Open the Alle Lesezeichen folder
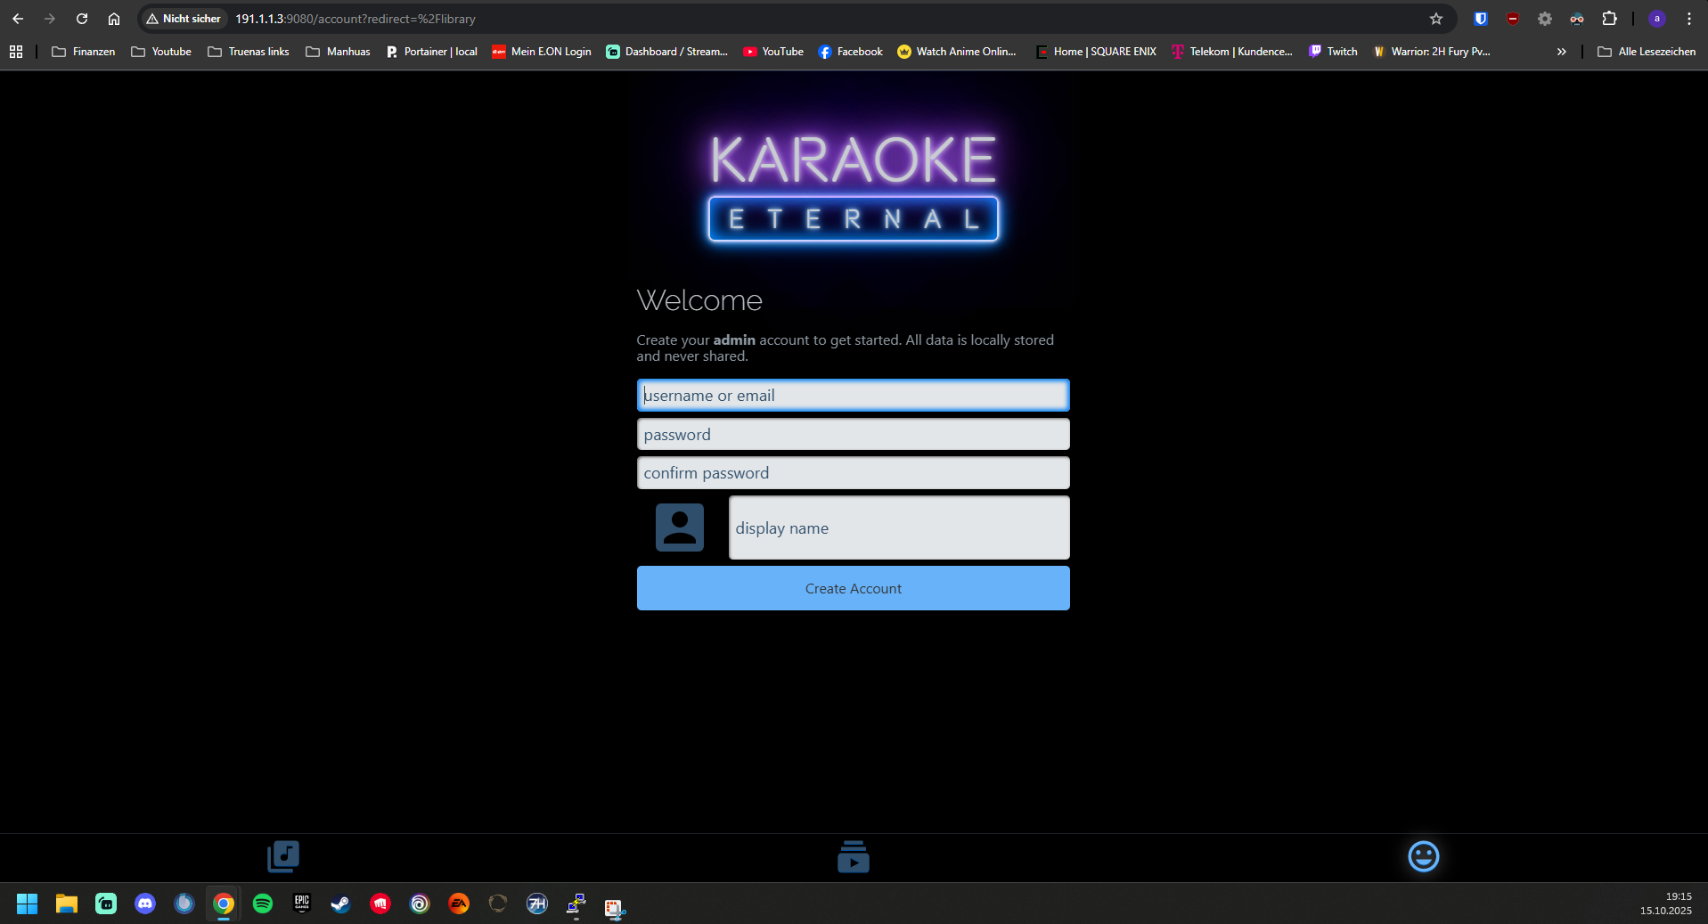Image resolution: width=1708 pixels, height=924 pixels. pyautogui.click(x=1647, y=52)
